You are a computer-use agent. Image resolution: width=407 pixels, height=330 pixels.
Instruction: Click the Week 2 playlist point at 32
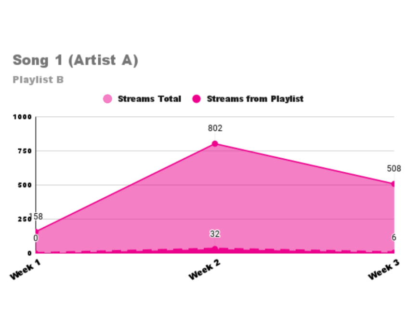click(215, 249)
